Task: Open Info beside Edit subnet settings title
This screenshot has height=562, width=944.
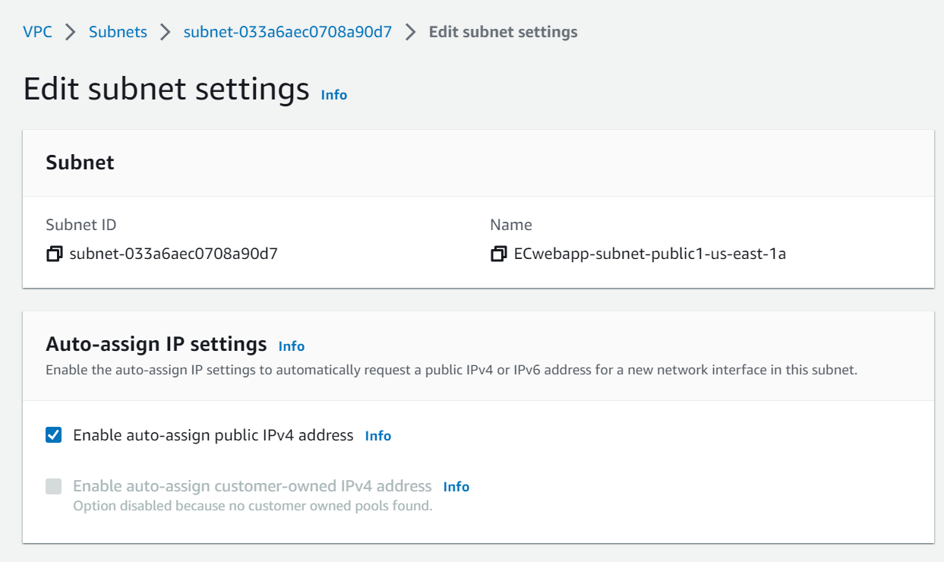Action: coord(334,95)
